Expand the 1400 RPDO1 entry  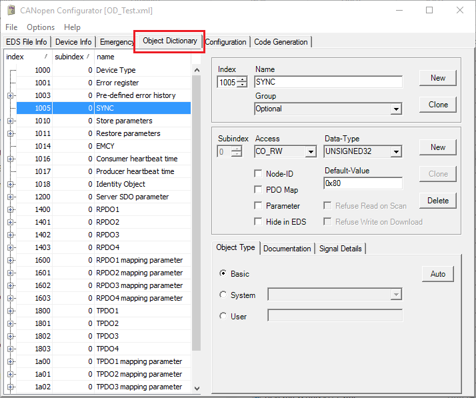tap(10, 209)
